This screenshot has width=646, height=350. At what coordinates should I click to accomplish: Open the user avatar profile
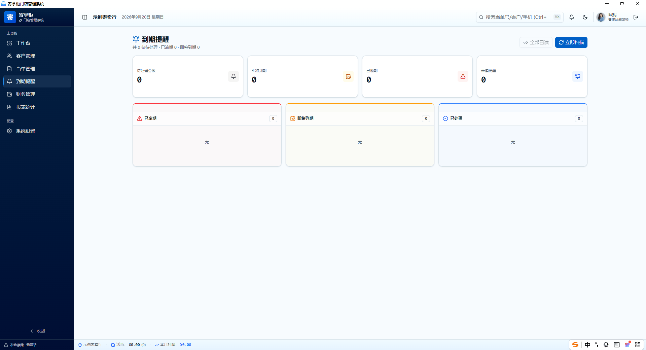click(x=601, y=17)
